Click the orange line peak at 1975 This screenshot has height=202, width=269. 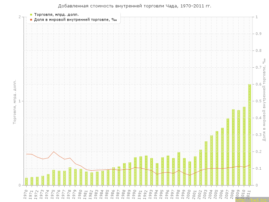[54, 151]
